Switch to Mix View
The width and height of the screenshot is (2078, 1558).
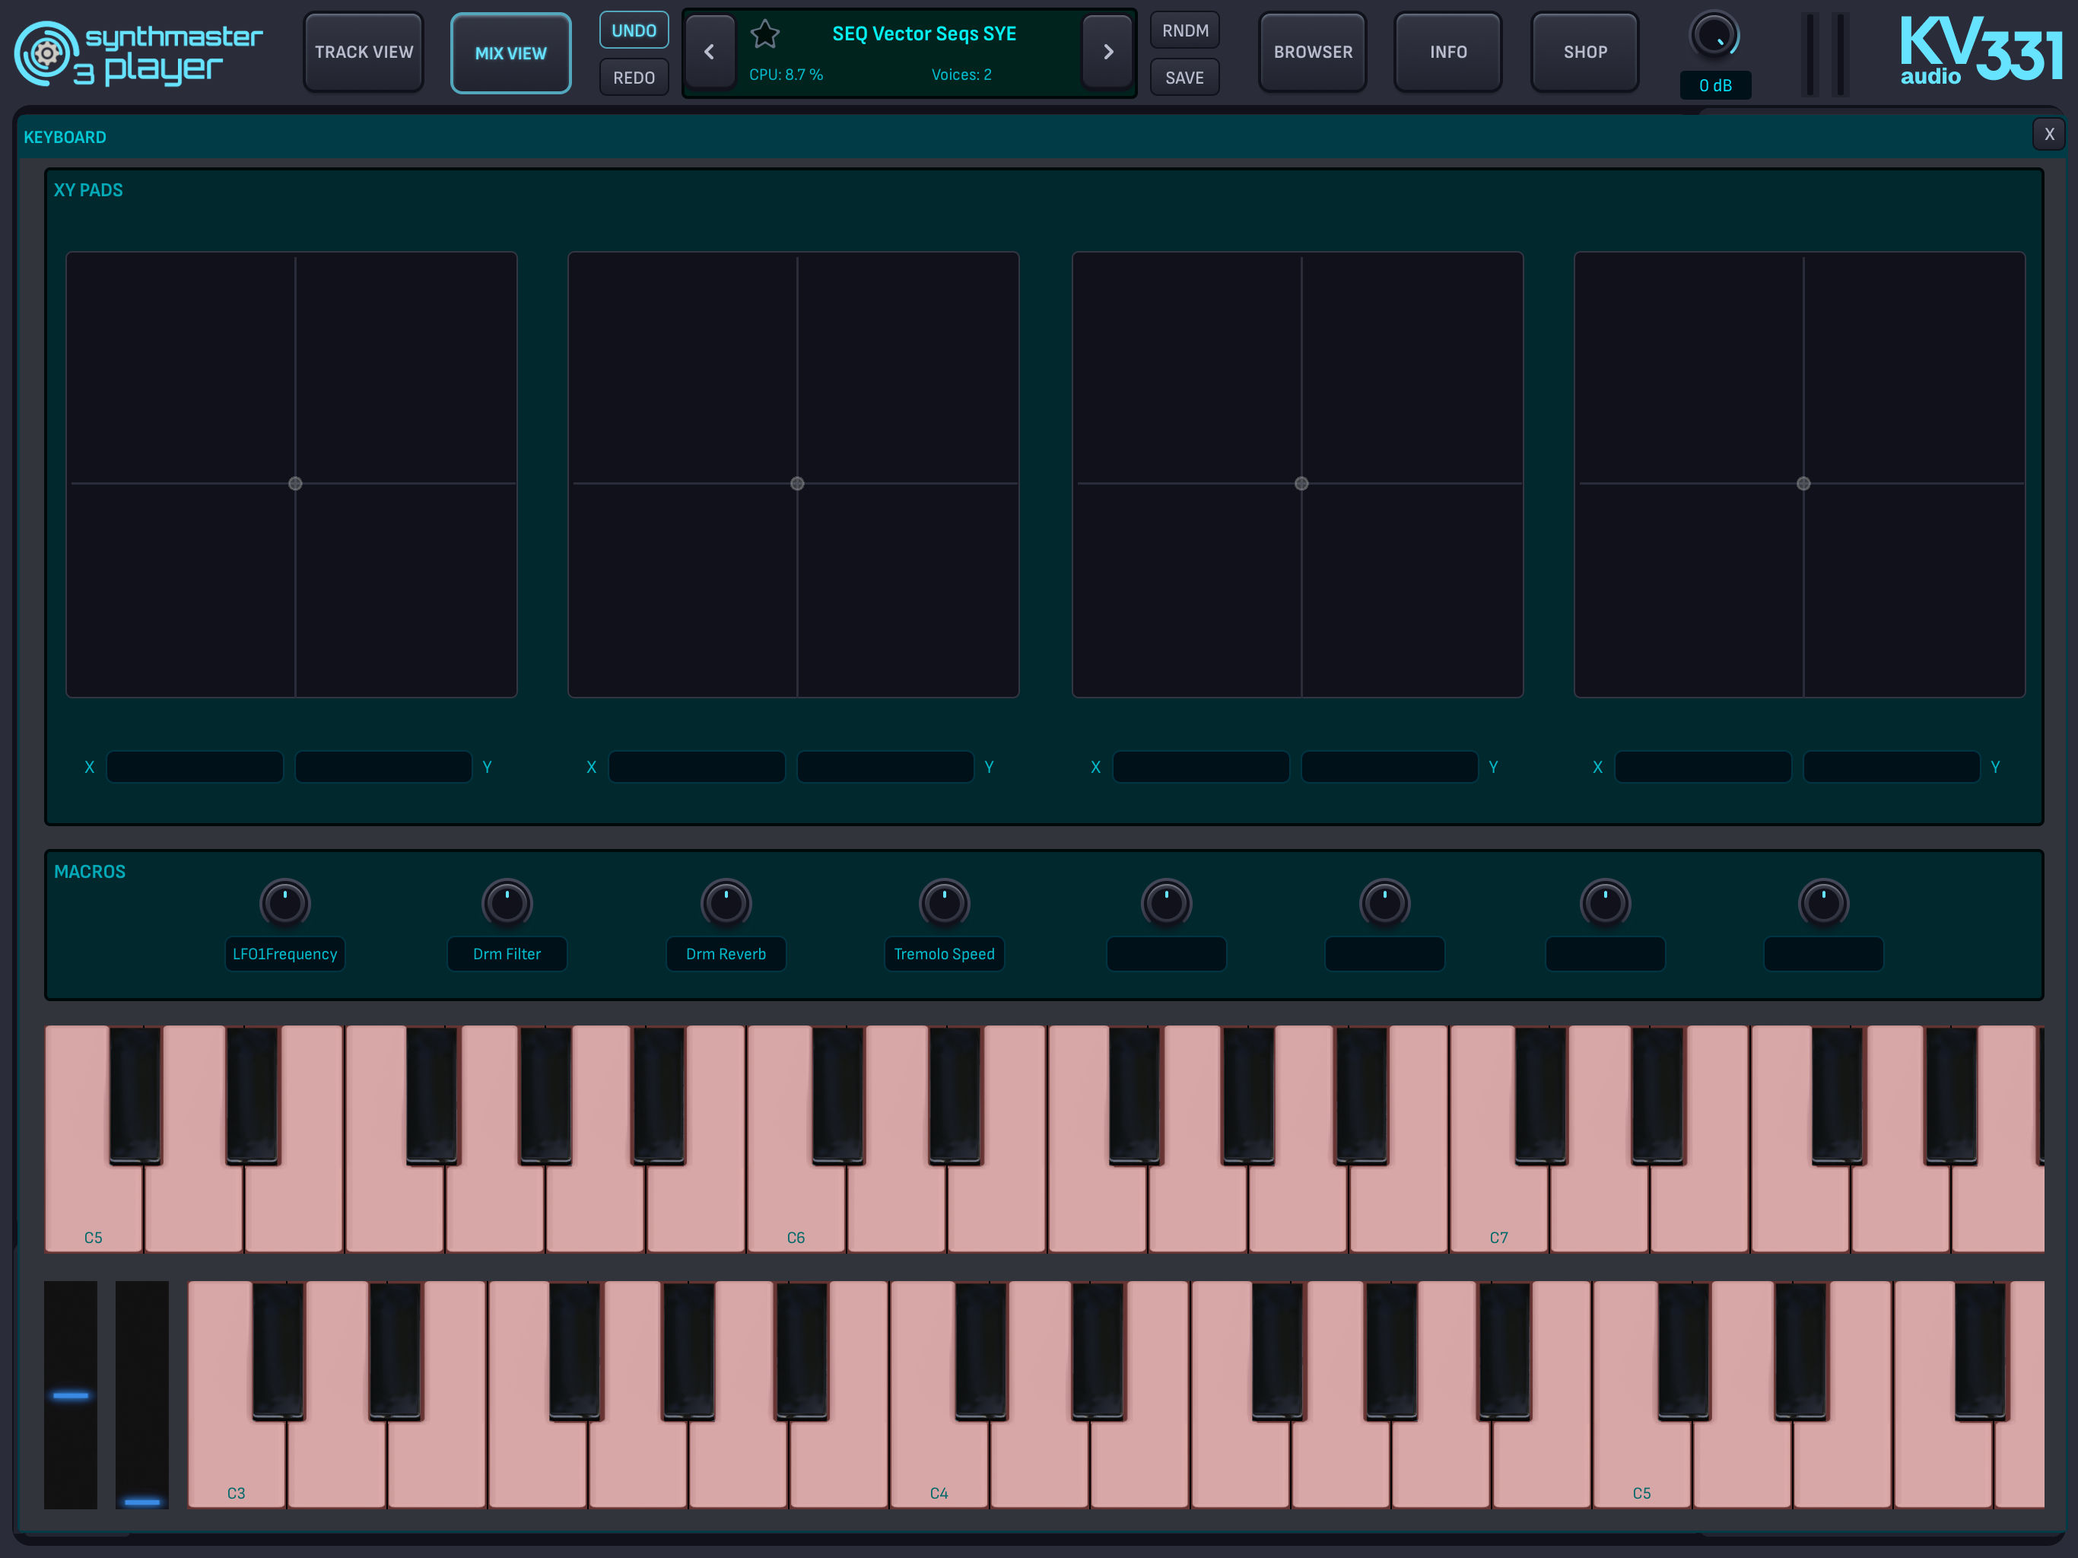click(510, 53)
